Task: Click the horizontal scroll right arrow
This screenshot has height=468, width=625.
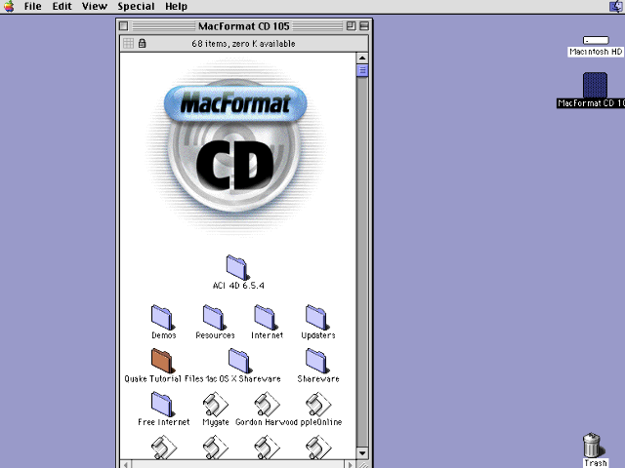Action: point(350,464)
